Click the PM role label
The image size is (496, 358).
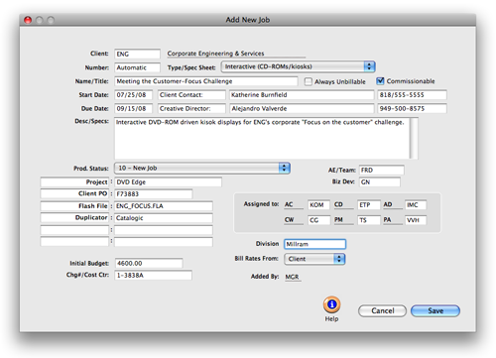[x=338, y=220]
